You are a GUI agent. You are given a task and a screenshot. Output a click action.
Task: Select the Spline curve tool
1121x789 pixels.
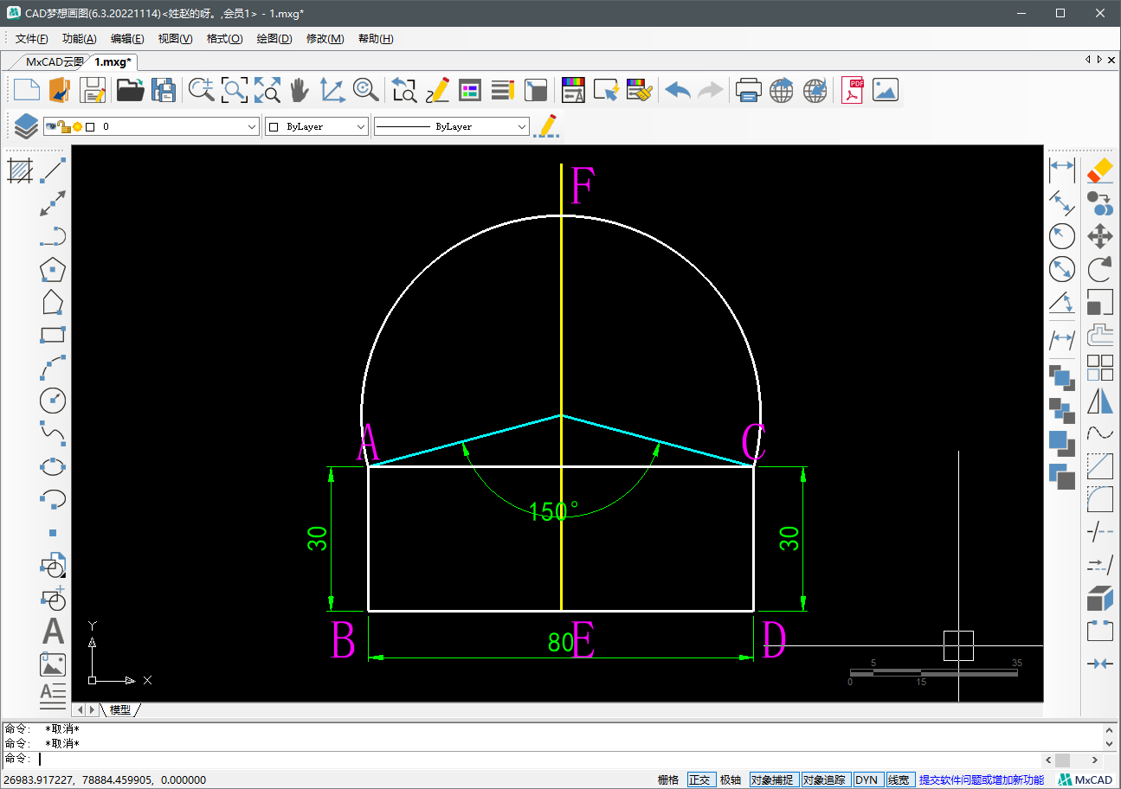[x=54, y=433]
